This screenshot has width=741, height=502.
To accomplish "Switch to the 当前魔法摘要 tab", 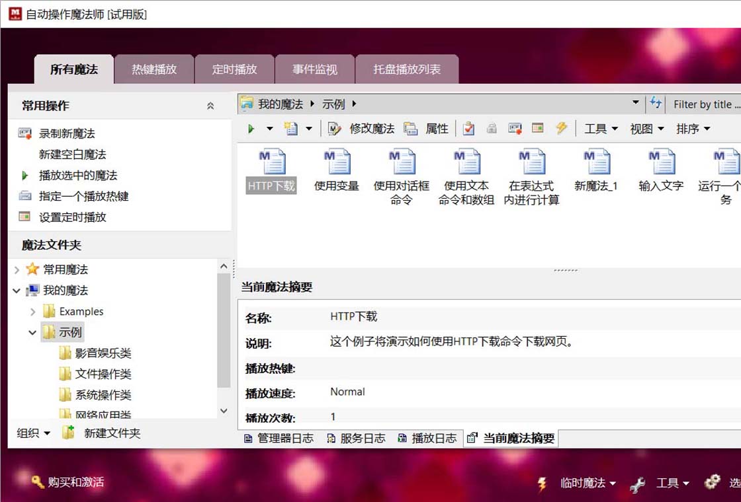I will pos(511,439).
